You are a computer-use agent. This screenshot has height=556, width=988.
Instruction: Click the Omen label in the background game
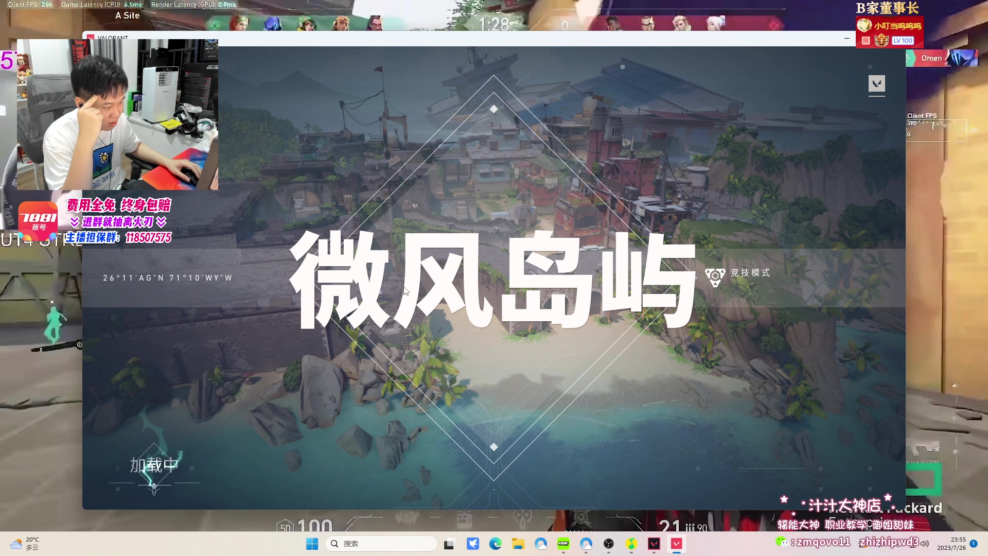931,58
